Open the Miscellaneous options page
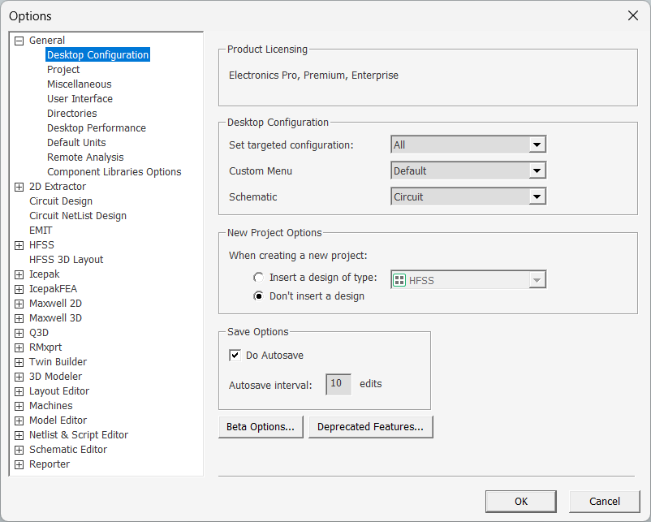 pos(80,84)
